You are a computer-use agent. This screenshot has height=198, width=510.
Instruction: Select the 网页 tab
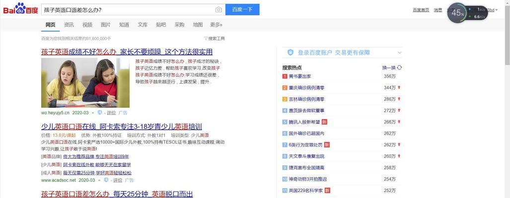tap(51, 25)
